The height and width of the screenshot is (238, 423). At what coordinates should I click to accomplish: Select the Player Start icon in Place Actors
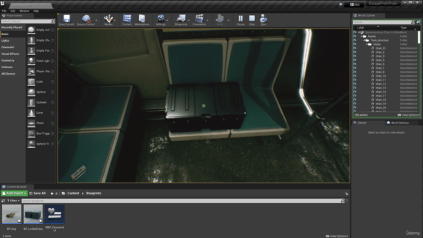tap(31, 71)
